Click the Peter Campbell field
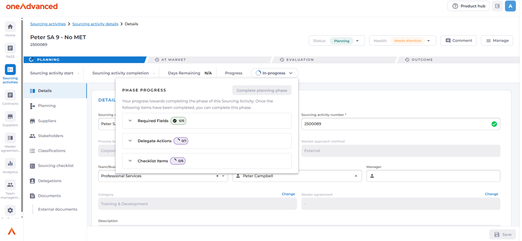This screenshot has height=241, width=522. pos(297,176)
